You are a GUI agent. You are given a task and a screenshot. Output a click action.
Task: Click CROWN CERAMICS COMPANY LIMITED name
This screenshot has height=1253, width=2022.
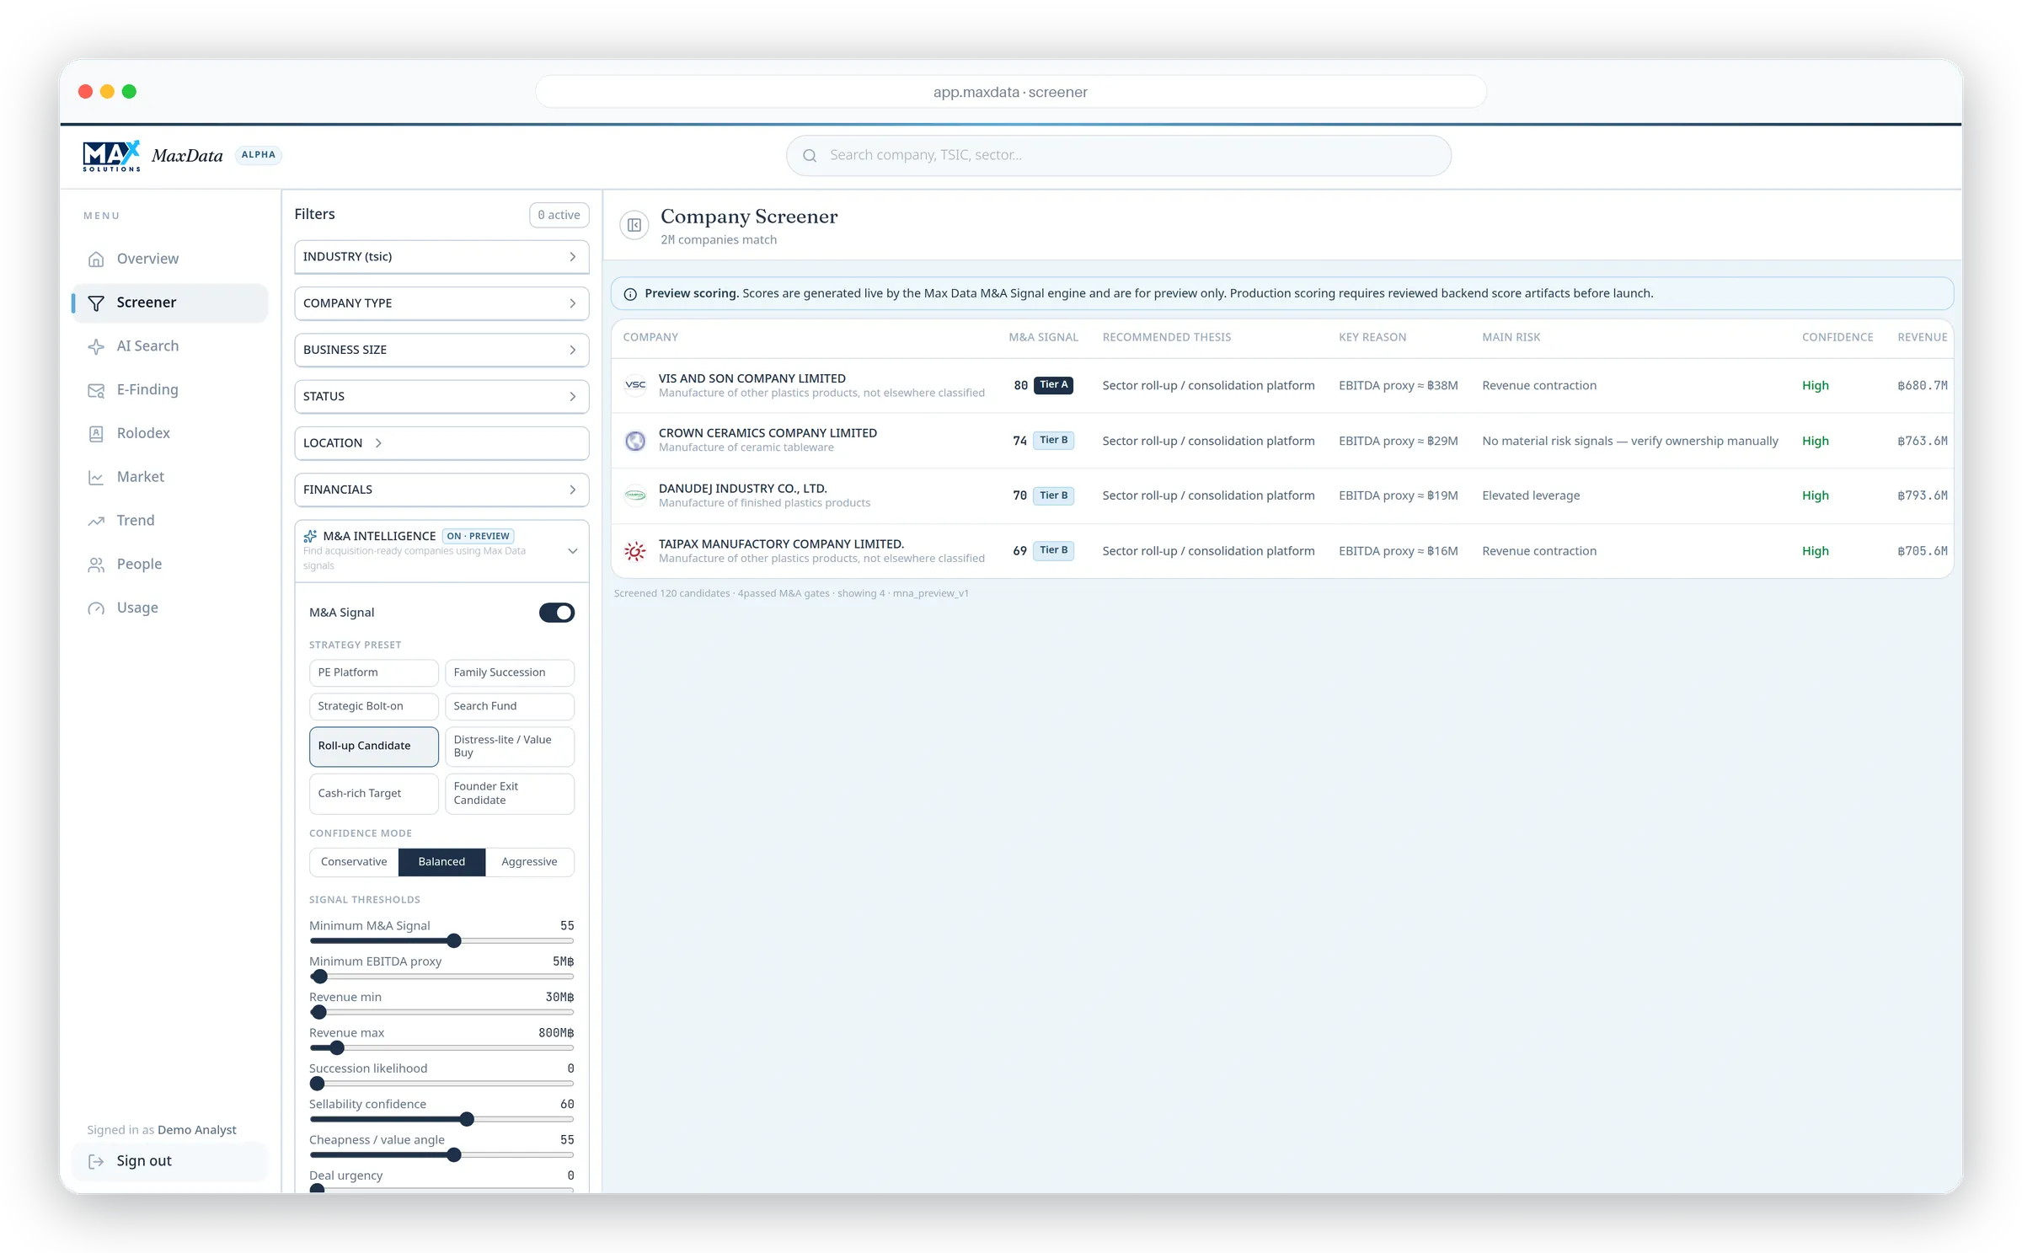click(768, 433)
